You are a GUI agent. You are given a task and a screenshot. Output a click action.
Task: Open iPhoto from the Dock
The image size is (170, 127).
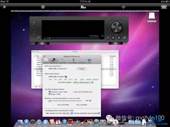[90, 122]
